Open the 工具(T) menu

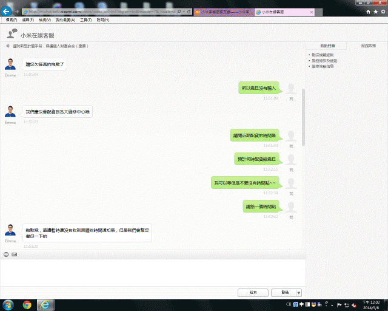[85, 20]
